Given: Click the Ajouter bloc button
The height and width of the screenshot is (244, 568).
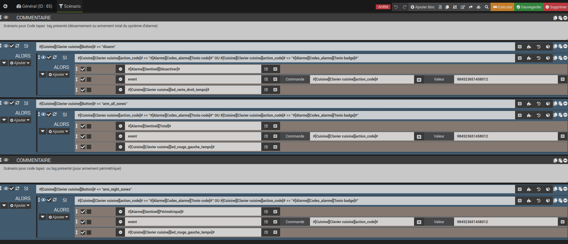Looking at the screenshot, I should pos(423,7).
